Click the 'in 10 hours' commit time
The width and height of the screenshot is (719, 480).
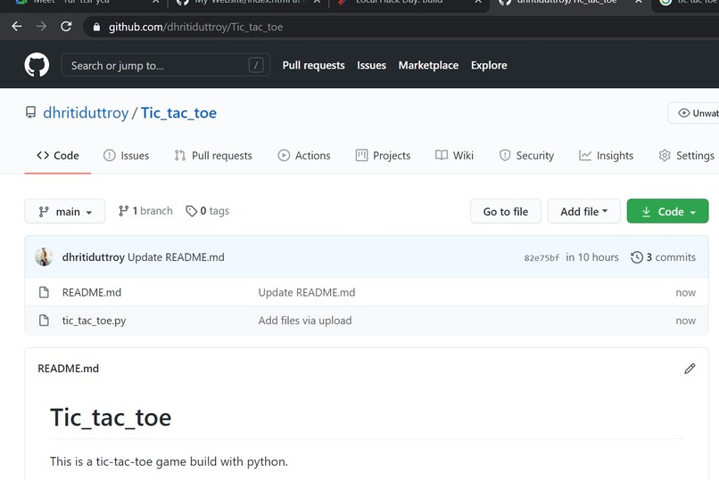pyautogui.click(x=592, y=257)
